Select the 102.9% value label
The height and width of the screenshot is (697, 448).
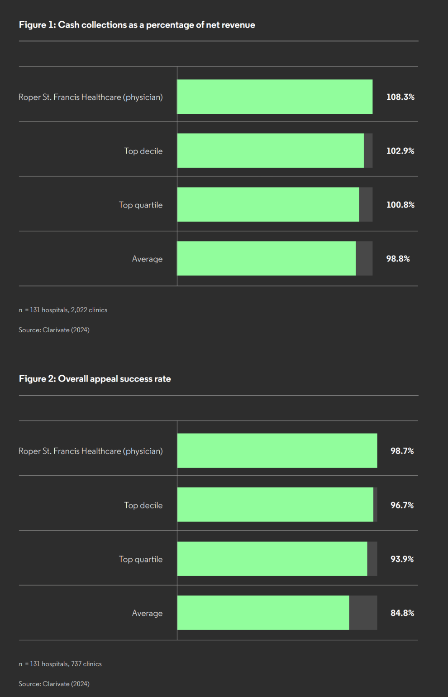[x=400, y=151]
